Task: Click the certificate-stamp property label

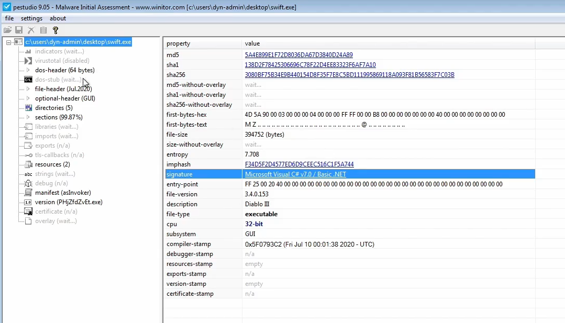Action: pos(190,294)
